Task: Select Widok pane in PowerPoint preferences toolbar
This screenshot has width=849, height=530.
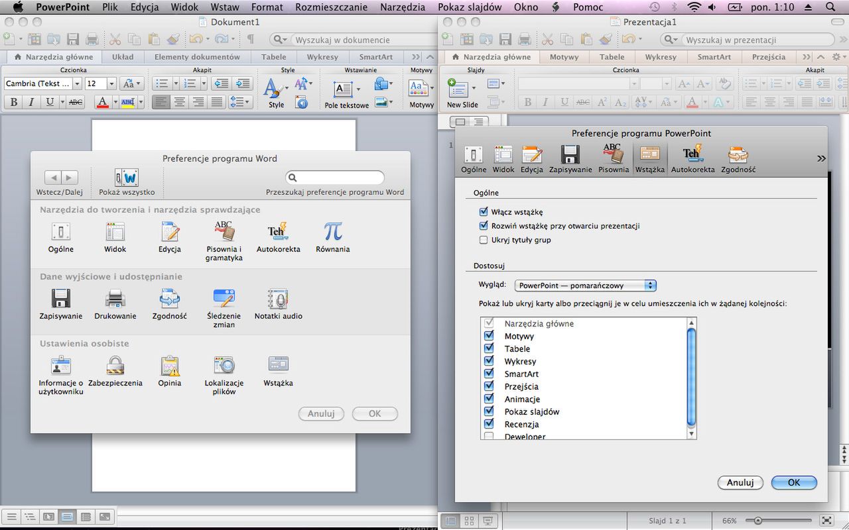Action: click(503, 159)
